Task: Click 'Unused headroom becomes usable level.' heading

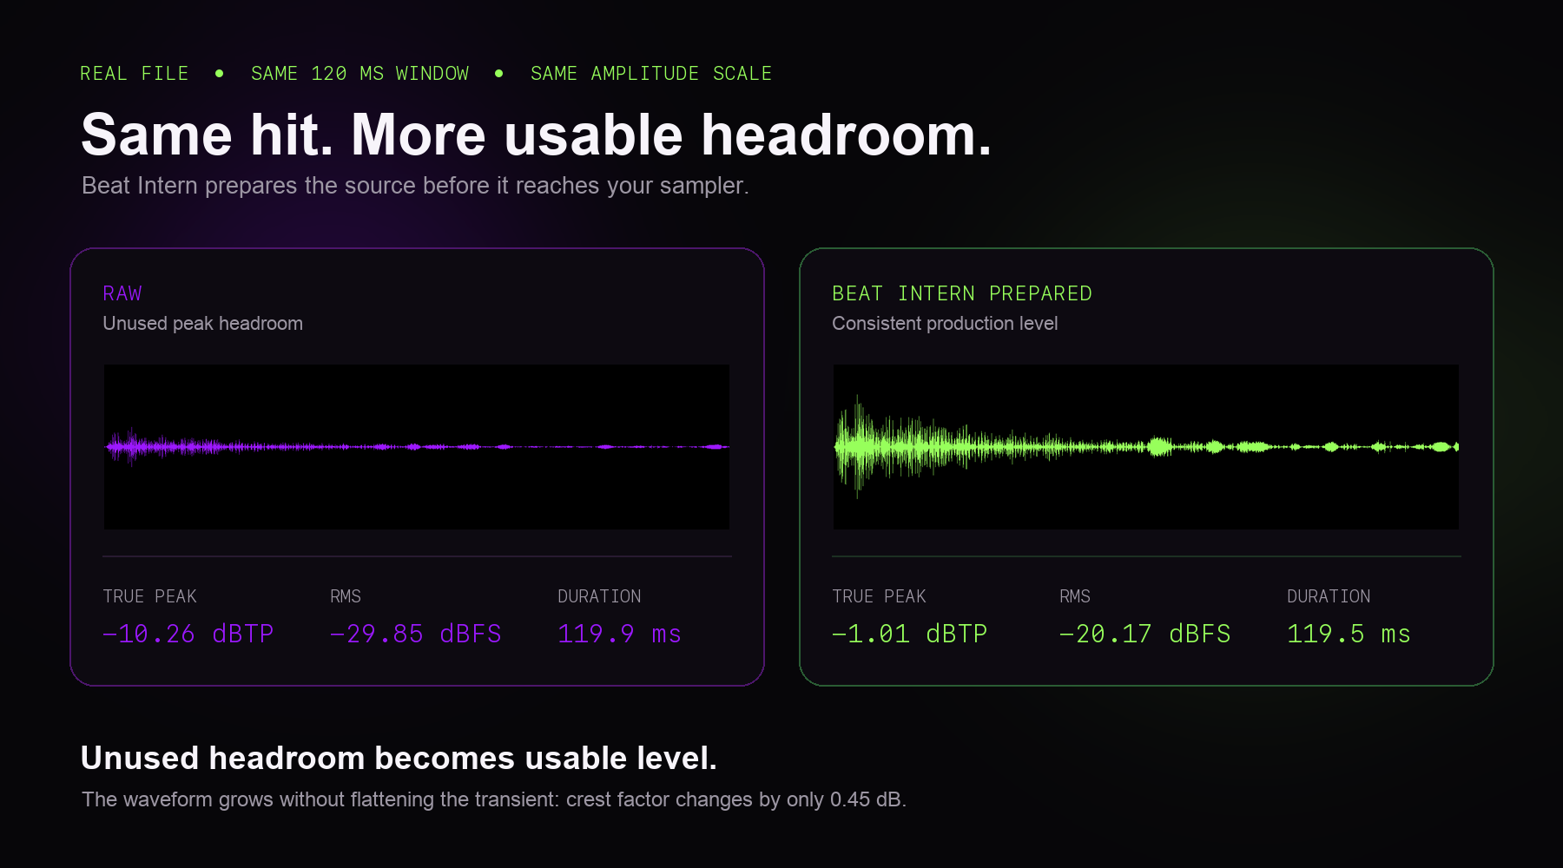Action: (399, 759)
